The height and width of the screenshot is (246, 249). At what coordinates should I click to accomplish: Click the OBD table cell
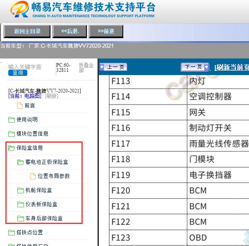pyautogui.click(x=218, y=238)
